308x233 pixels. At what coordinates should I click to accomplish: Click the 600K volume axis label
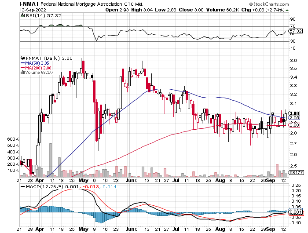point(13,139)
